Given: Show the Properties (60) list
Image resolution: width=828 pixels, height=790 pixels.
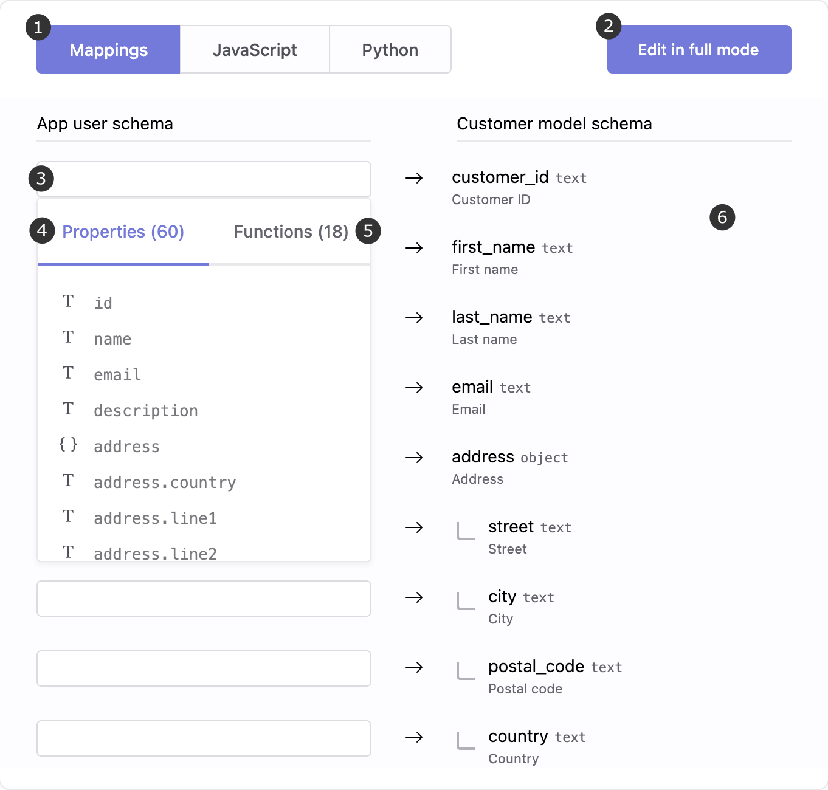Looking at the screenshot, I should [x=123, y=232].
